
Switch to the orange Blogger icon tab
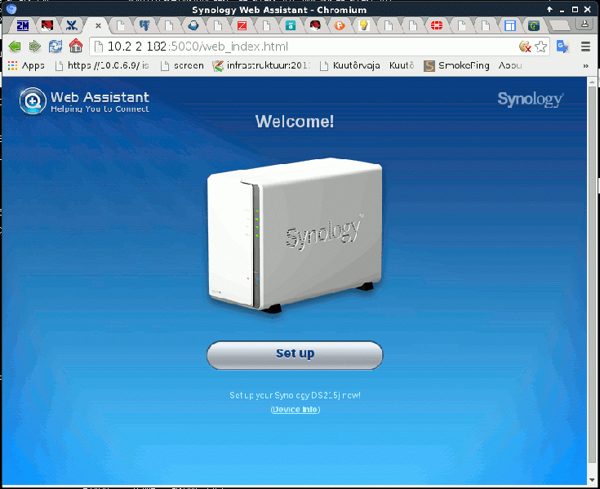pyautogui.click(x=340, y=25)
